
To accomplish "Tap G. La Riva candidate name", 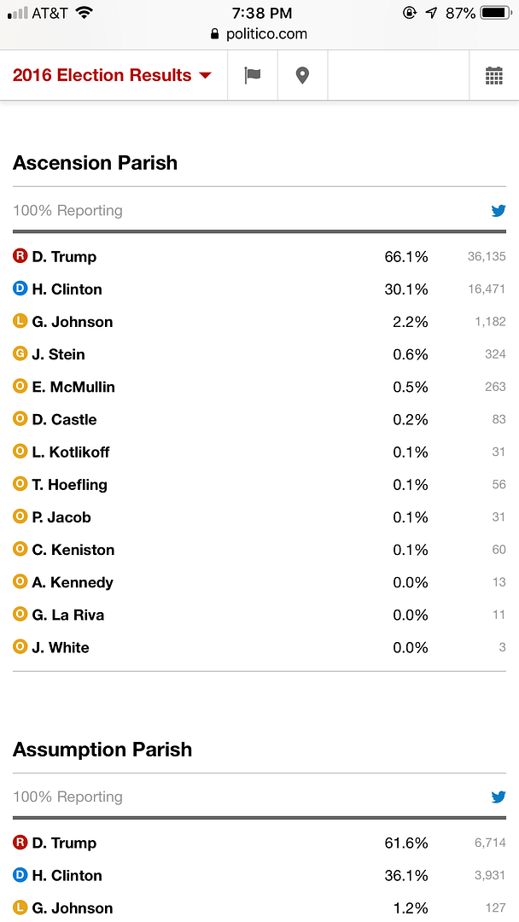I will point(68,615).
